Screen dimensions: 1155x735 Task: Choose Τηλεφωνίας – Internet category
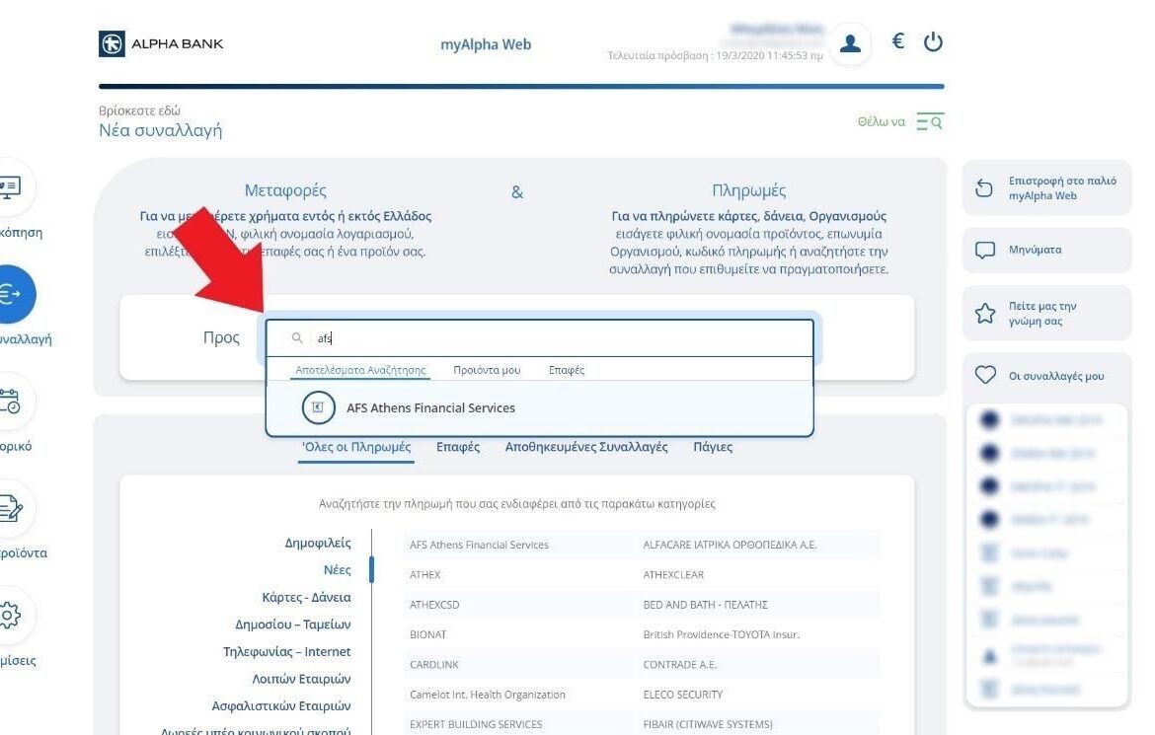286,652
